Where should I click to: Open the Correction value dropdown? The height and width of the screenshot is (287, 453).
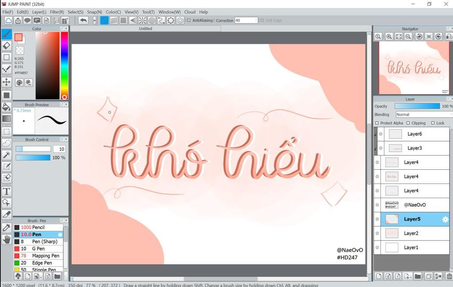(256, 20)
